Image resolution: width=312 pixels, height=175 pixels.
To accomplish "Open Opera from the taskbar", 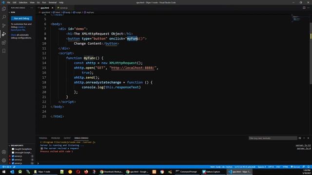I will click(78, 172).
